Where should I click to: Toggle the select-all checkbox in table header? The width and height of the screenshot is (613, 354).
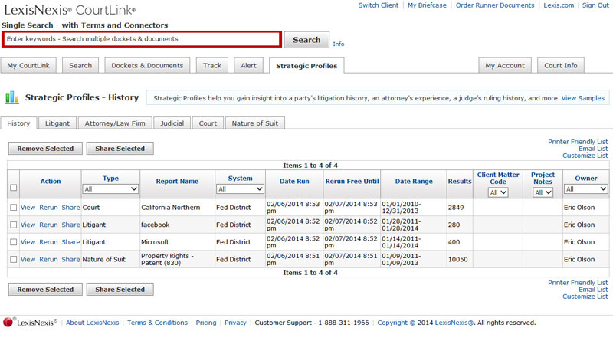[x=13, y=188]
